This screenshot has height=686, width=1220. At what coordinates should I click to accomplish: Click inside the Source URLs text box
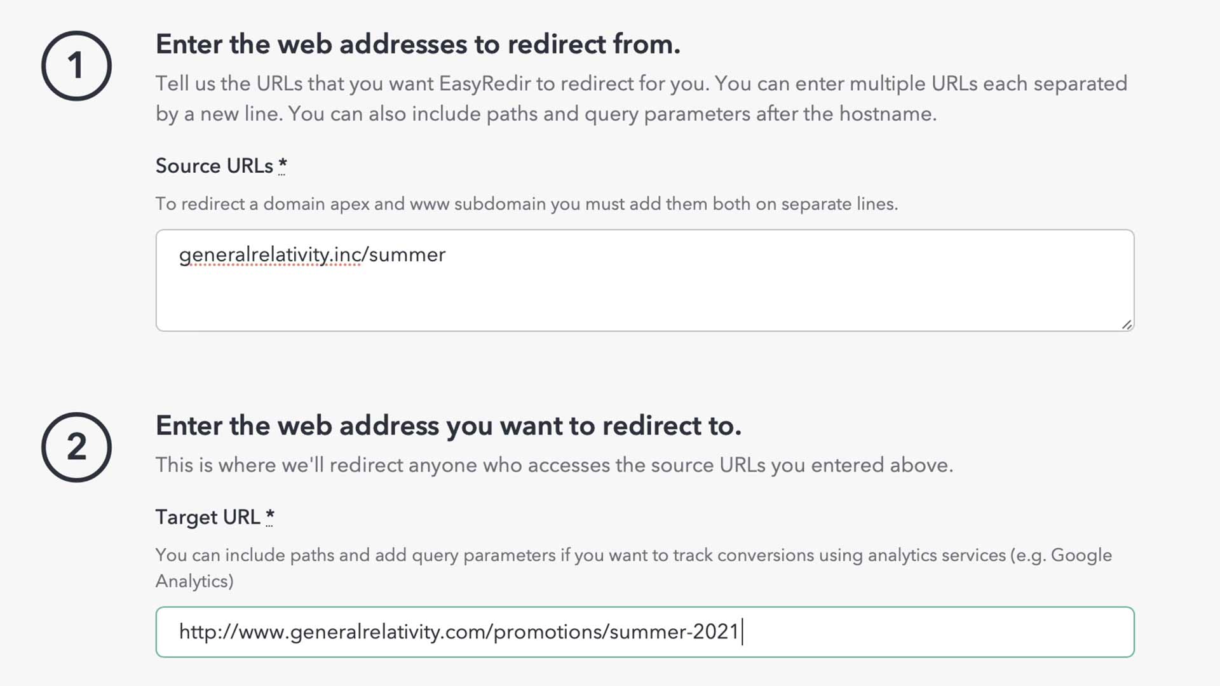pos(572,279)
